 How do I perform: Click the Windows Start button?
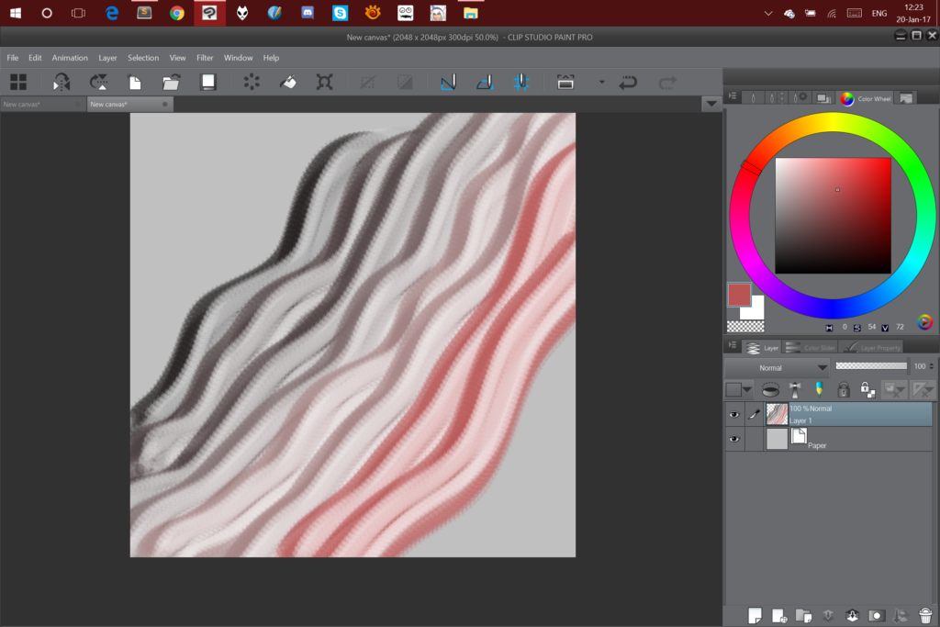pyautogui.click(x=16, y=13)
